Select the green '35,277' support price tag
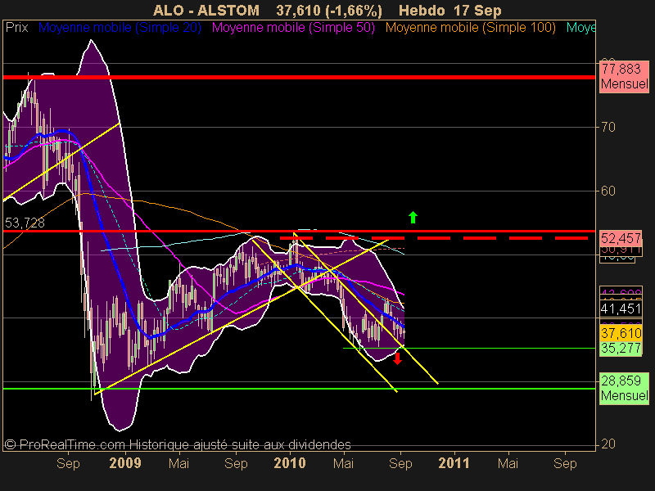Image resolution: width=655 pixels, height=491 pixels. (621, 349)
